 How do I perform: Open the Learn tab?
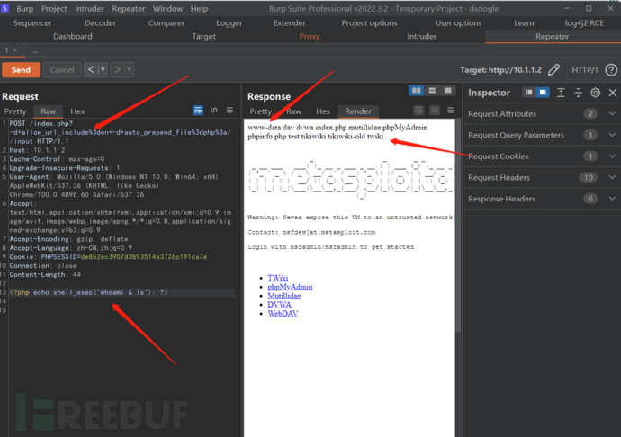click(524, 23)
